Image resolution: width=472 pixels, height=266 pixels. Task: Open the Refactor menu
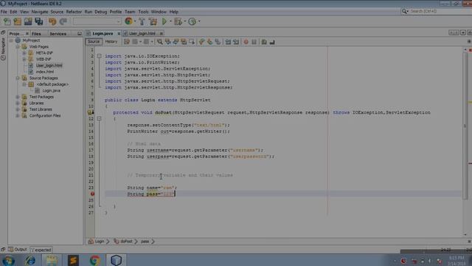[x=74, y=12]
